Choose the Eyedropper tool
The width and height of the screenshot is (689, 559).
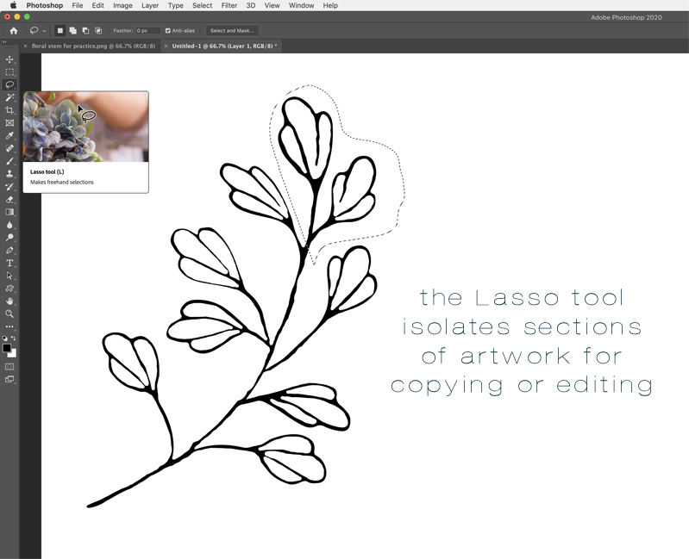(10, 136)
